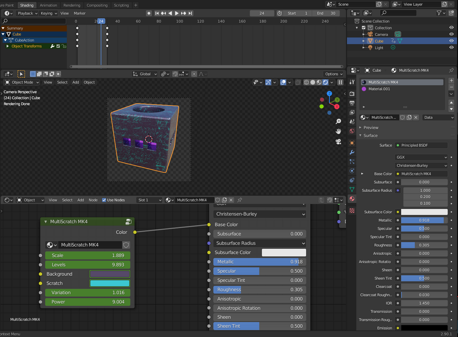
Task: Select rendered viewport shading
Action: [325, 82]
